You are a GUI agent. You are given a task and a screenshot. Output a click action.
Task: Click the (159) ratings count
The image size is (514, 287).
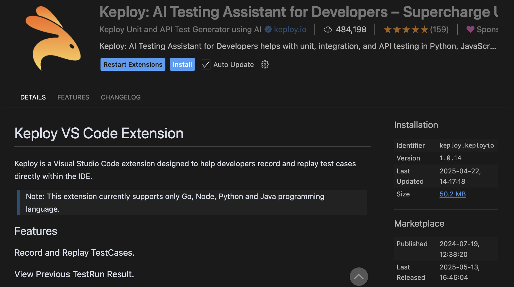point(439,29)
